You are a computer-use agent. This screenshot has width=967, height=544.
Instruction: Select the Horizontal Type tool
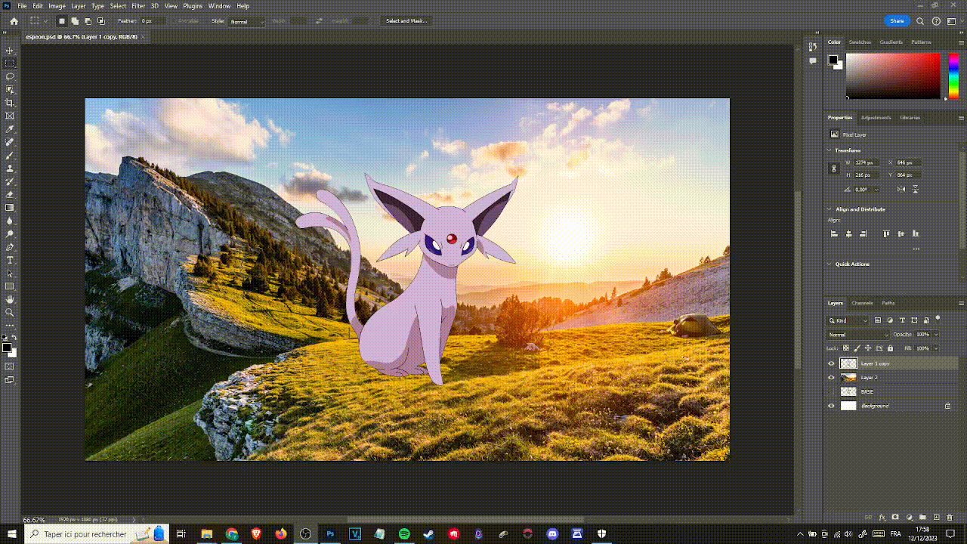10,260
